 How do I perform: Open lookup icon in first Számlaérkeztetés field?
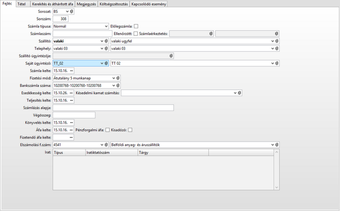[211, 34]
